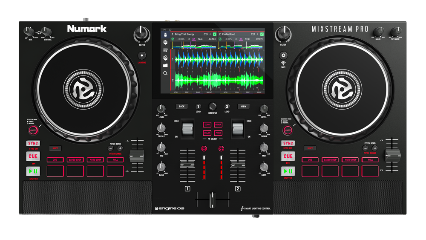Select the PHSR effect button
This screenshot has width=426, height=240.
(x=218, y=133)
